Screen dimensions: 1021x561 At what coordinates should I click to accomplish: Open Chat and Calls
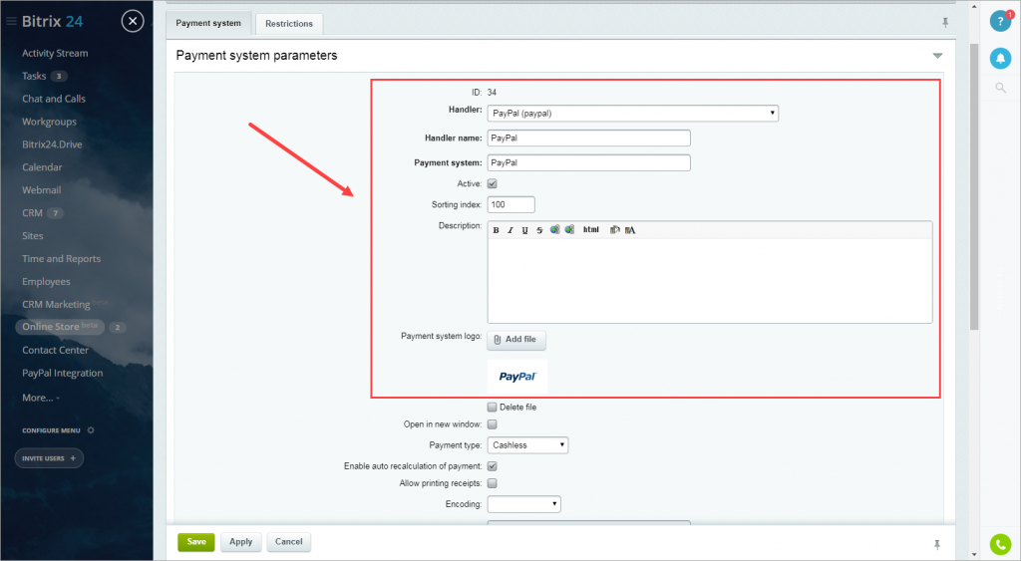54,99
